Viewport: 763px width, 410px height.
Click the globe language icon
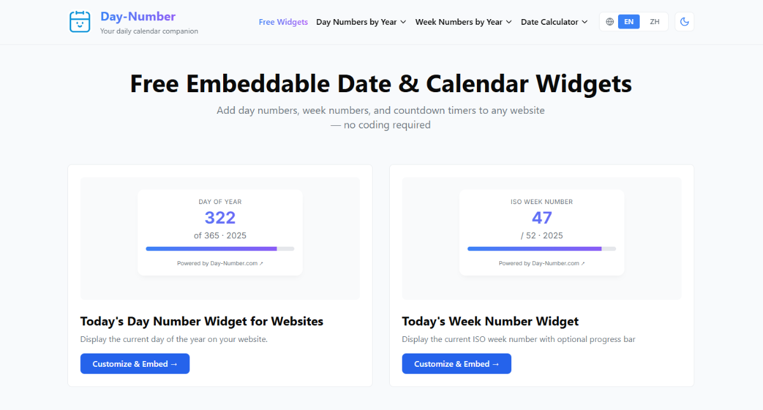tap(610, 22)
